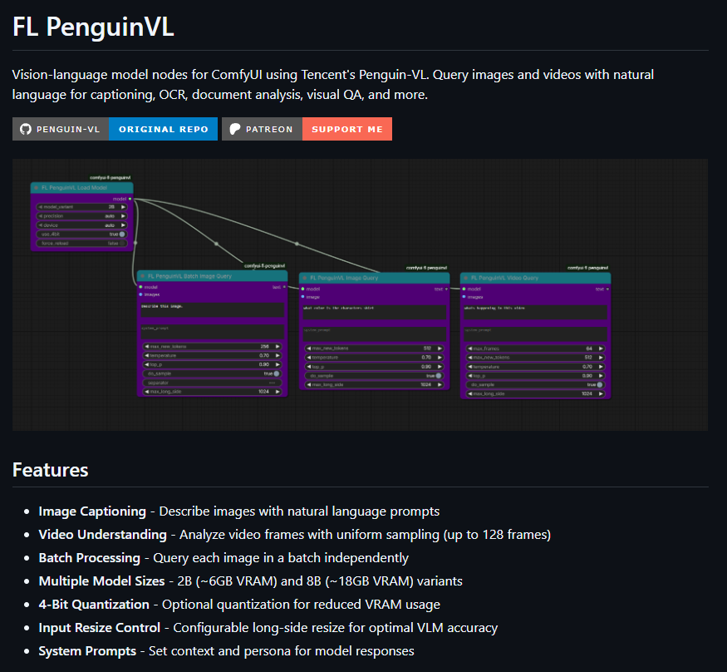Viewport: 727px width, 672px height.
Task: Open the SUPPORT ME badge link
Action: (x=347, y=129)
